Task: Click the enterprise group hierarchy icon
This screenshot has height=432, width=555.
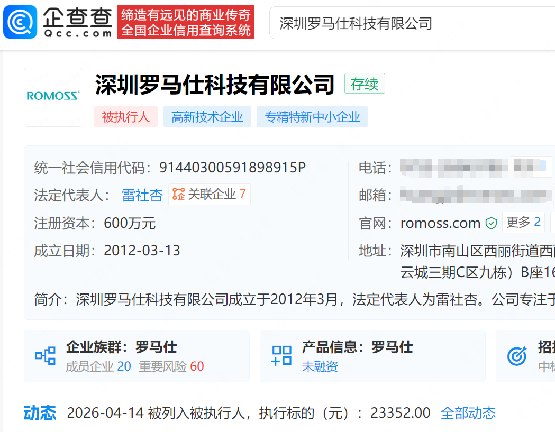Action: pyautogui.click(x=45, y=356)
